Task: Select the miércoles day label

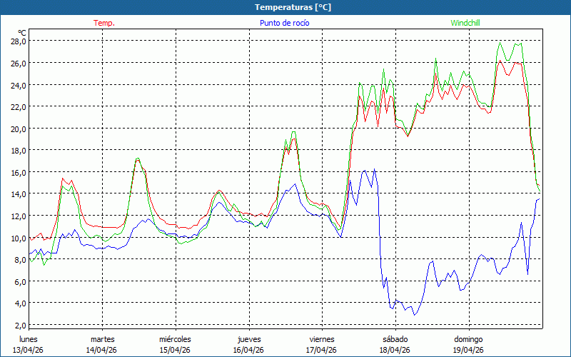Action: (x=175, y=339)
